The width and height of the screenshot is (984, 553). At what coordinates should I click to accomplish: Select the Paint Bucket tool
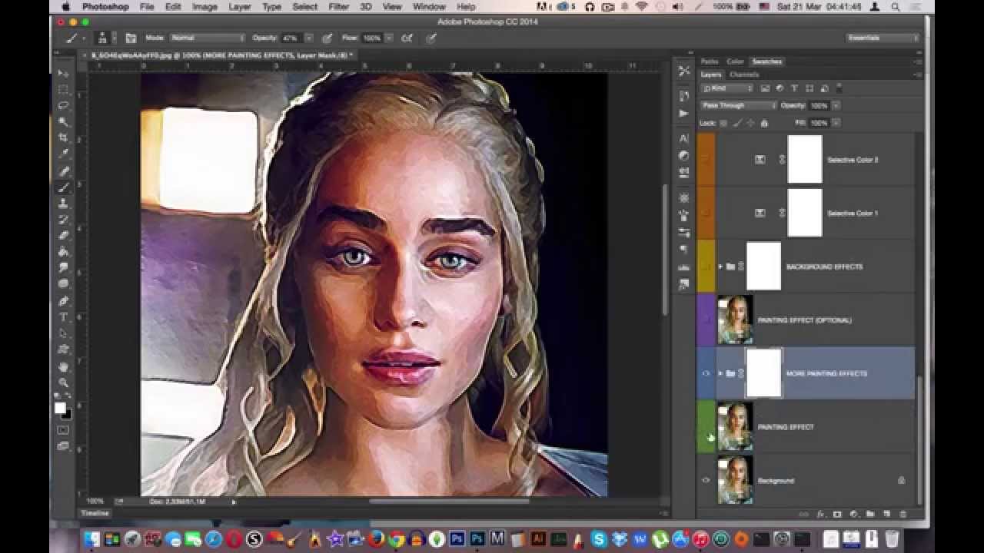click(64, 251)
